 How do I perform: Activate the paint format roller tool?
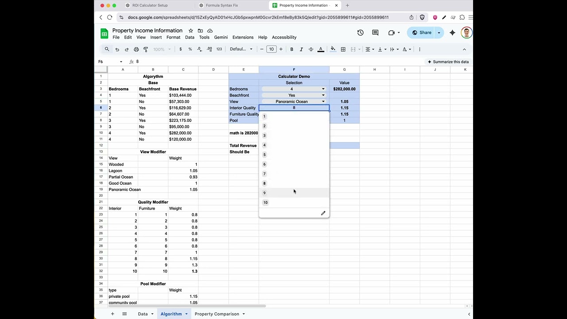145,49
